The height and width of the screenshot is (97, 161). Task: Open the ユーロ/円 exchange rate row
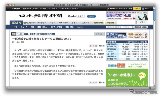[127, 54]
